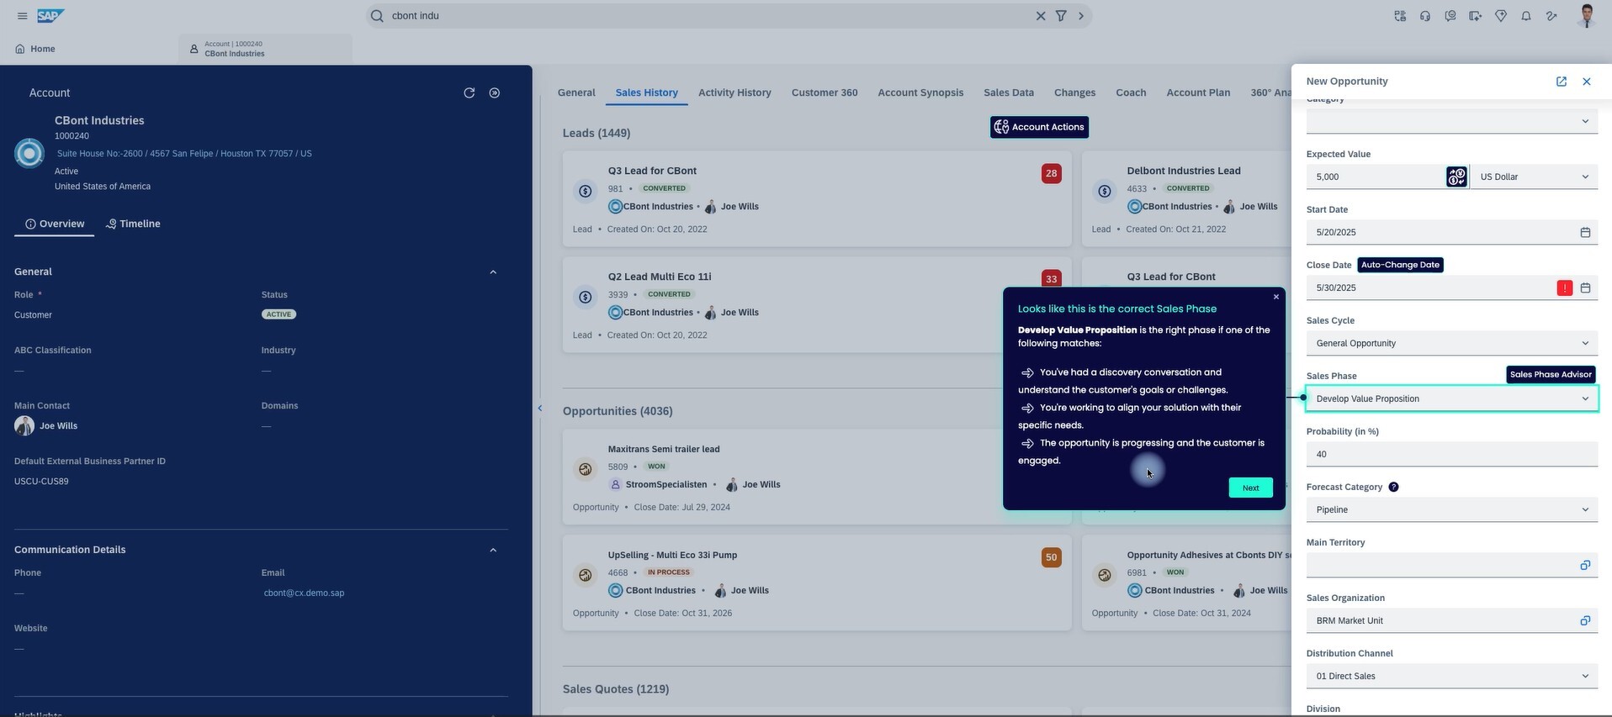Image resolution: width=1612 pixels, height=717 pixels.
Task: Switch to the Timeline tab
Action: 133,224
